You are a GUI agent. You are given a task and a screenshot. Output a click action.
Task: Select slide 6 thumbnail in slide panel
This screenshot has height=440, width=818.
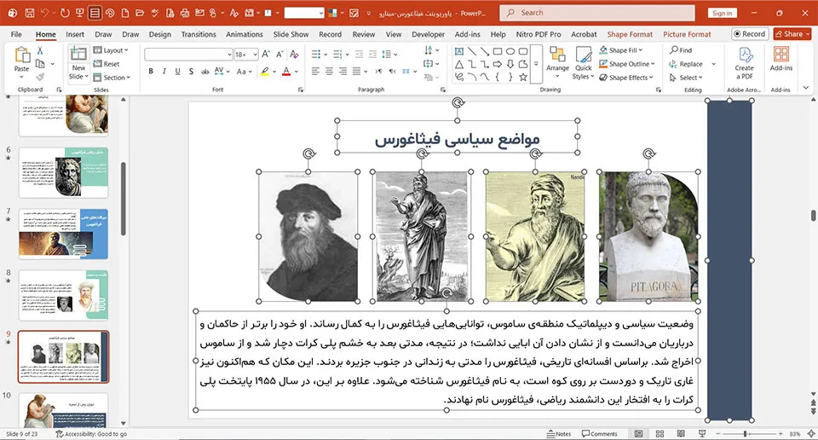click(63, 172)
